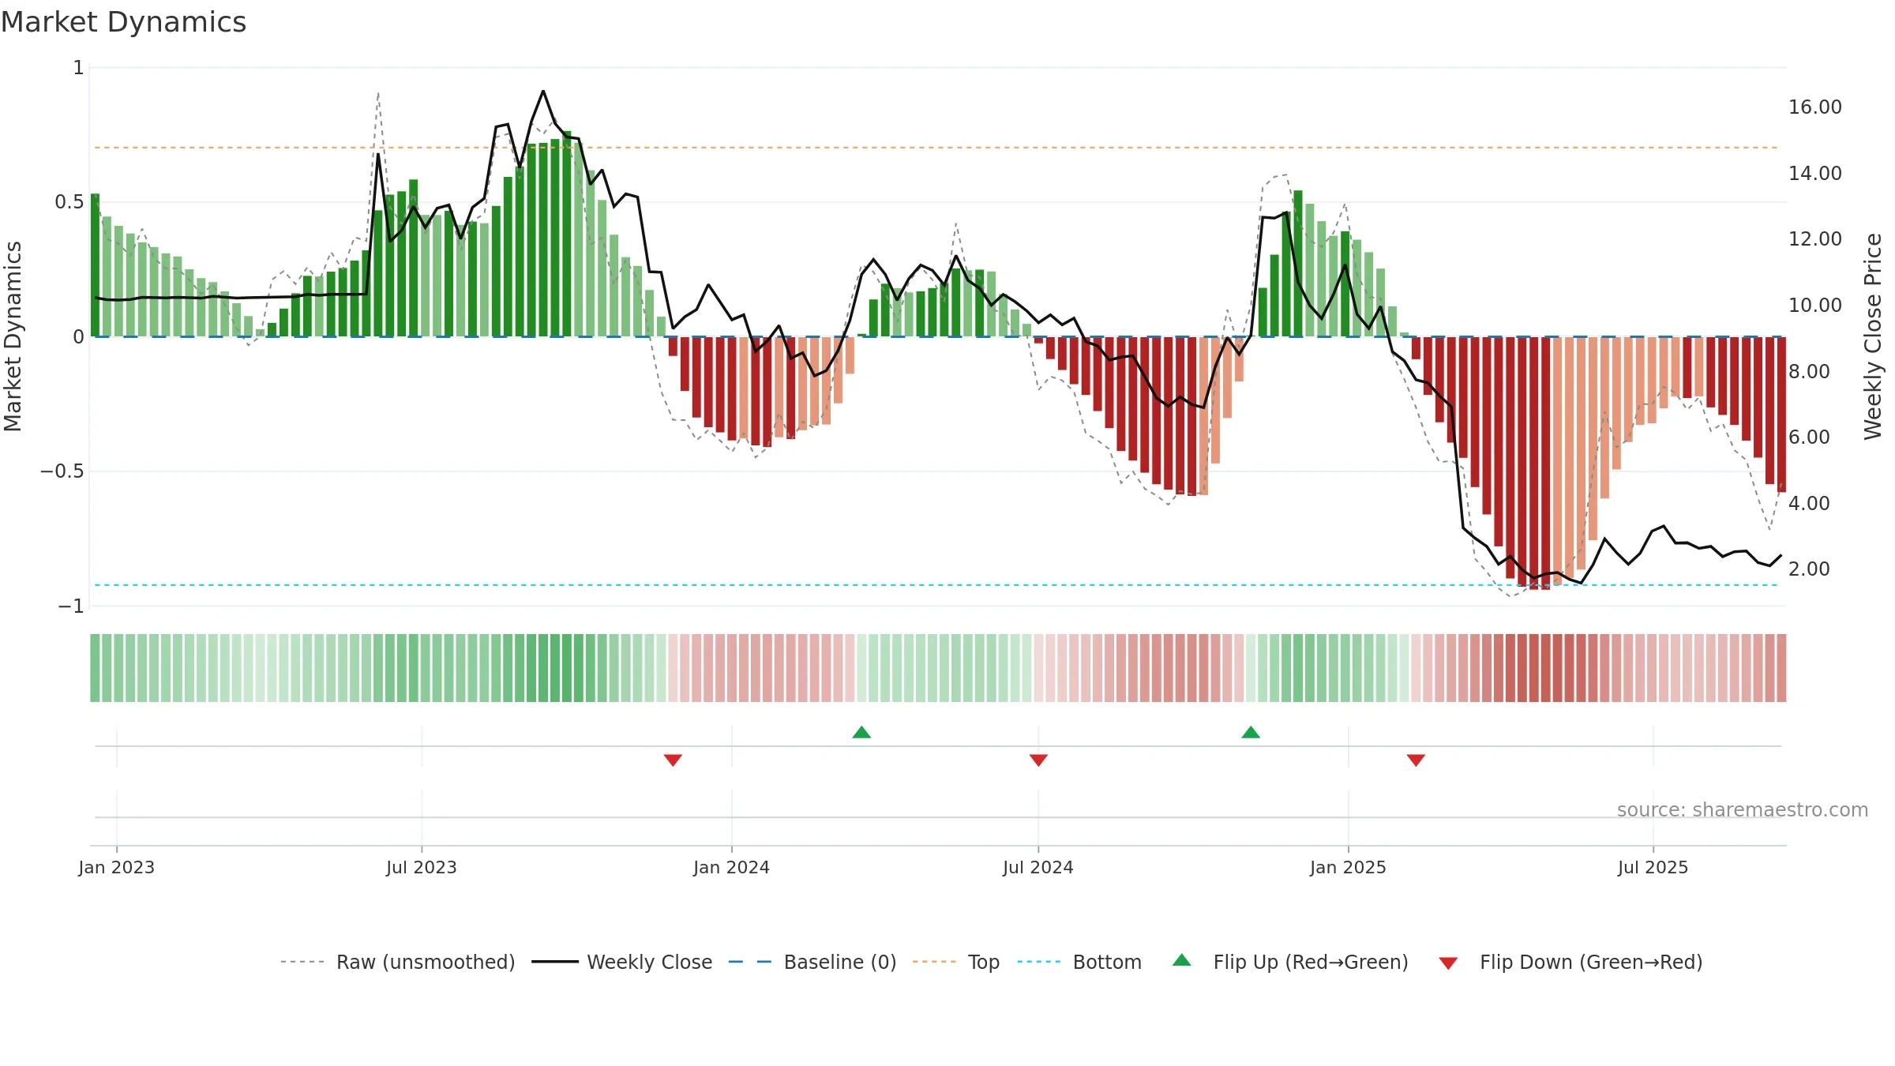Click the Jul 2025 x-axis label
The image size is (1895, 1066).
1653,867
